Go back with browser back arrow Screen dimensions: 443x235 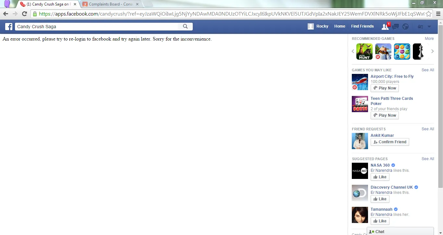click(6, 14)
